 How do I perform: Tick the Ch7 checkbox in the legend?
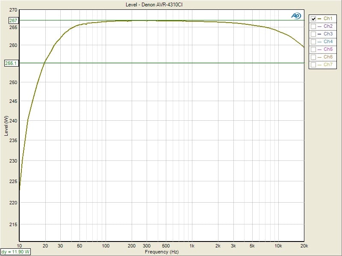314,65
